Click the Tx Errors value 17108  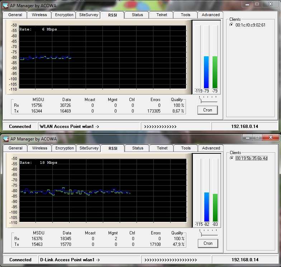(155, 244)
